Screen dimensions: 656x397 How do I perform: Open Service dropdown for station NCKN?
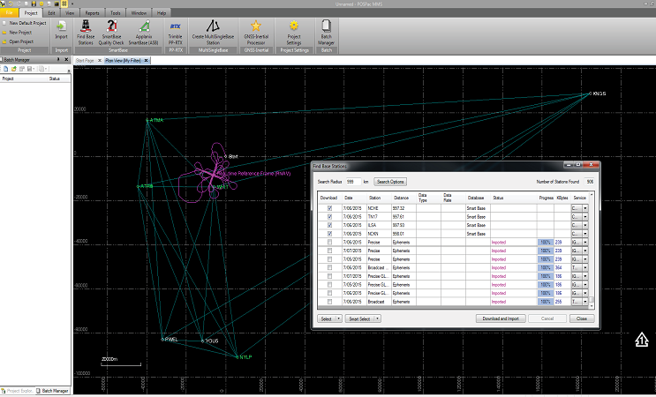pyautogui.click(x=585, y=234)
